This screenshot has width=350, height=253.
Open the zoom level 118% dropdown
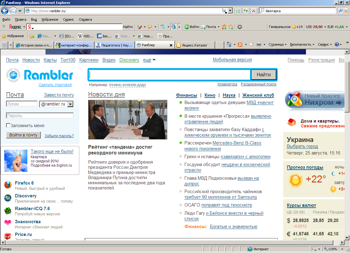tap(342, 249)
